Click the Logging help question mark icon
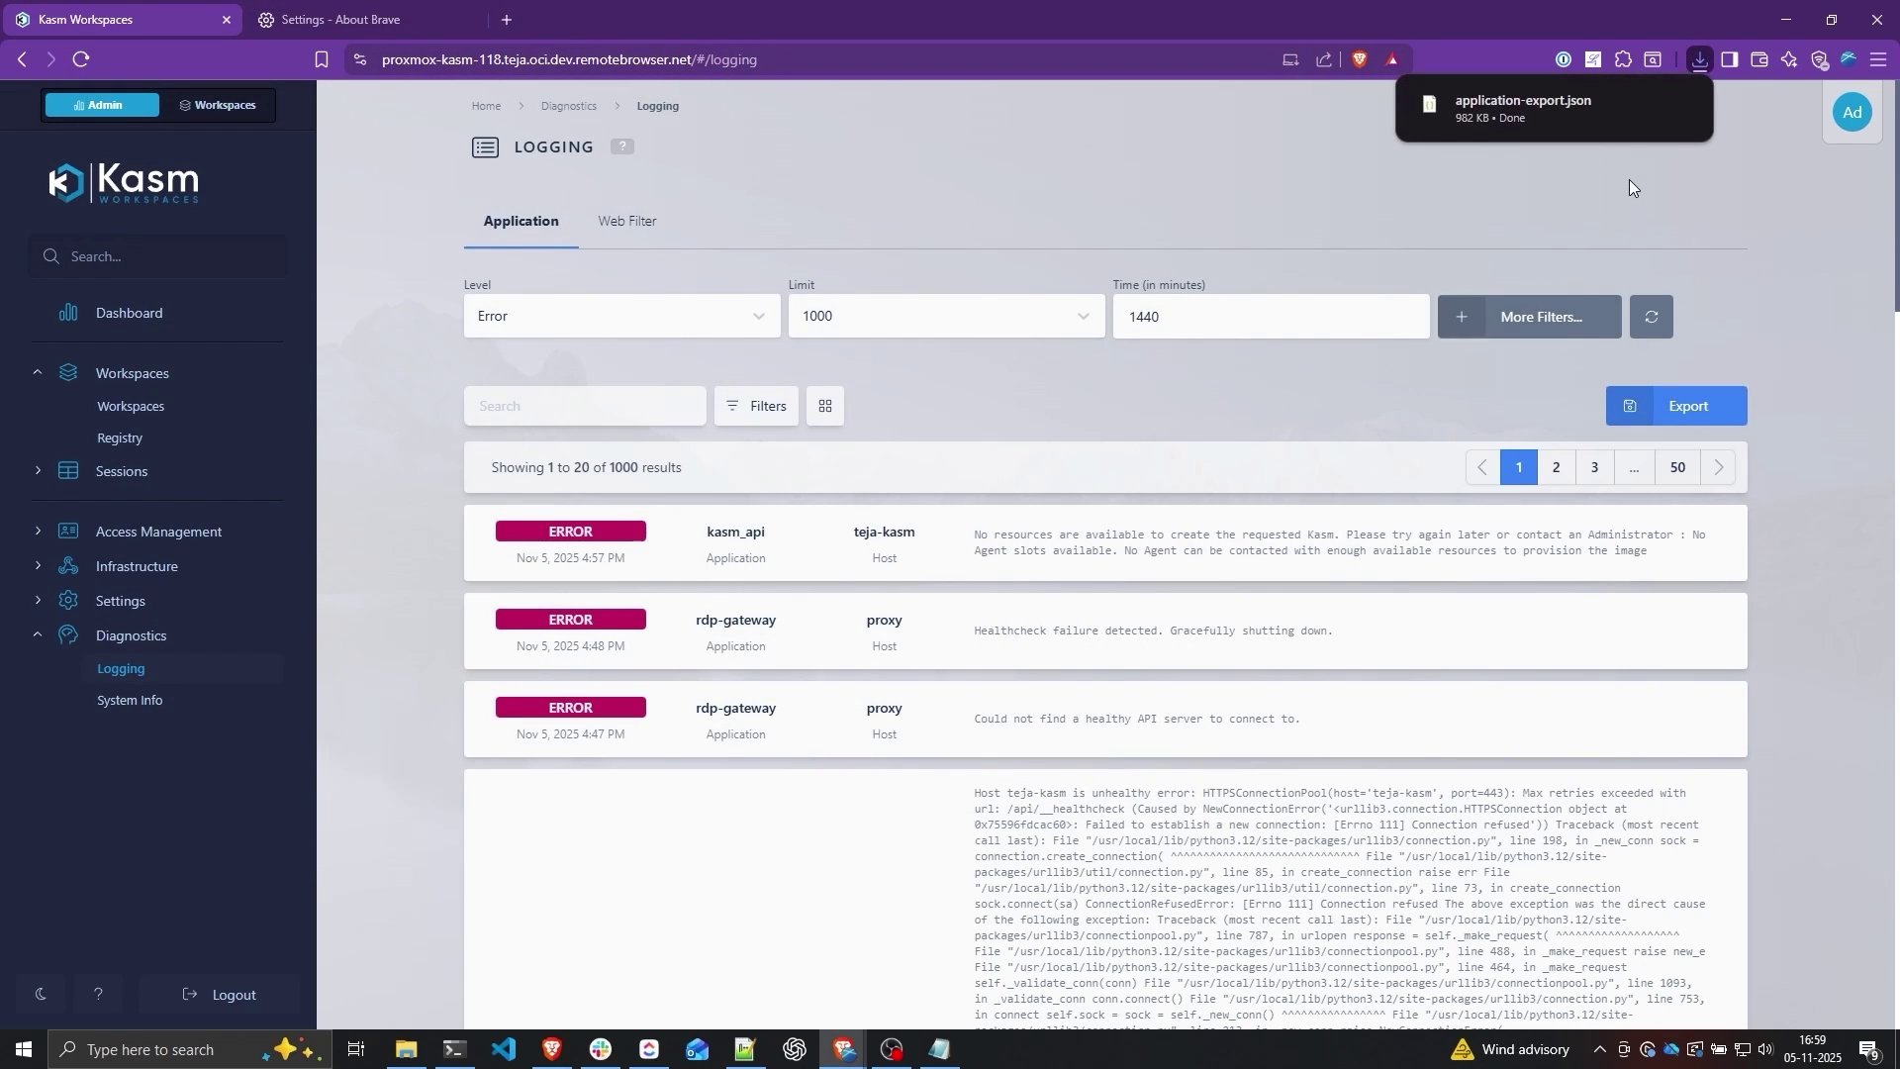 [x=621, y=146]
